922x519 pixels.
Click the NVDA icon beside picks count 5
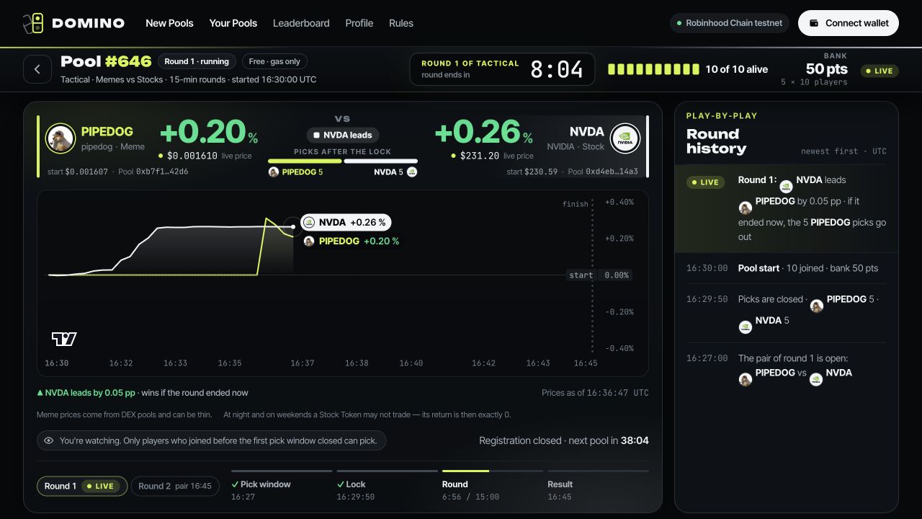point(412,172)
